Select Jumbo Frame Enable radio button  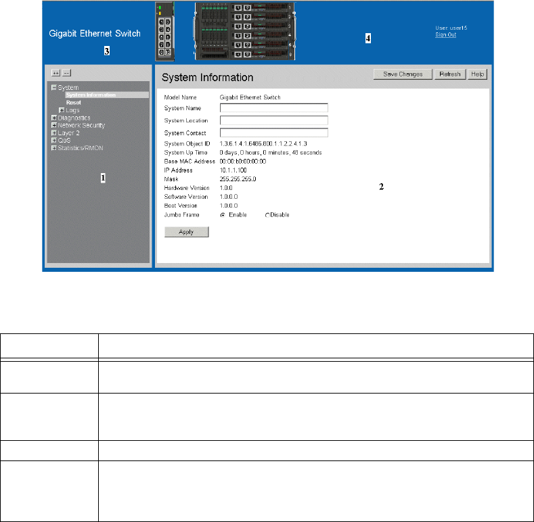pyautogui.click(x=223, y=214)
